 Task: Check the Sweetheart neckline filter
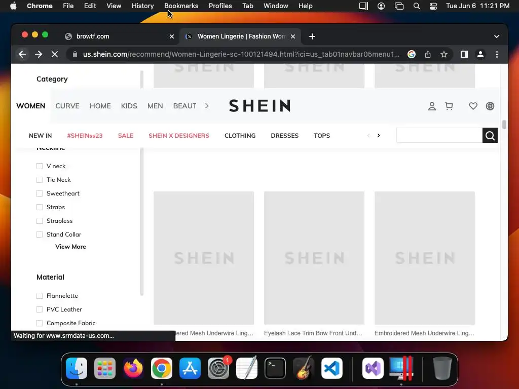40,193
